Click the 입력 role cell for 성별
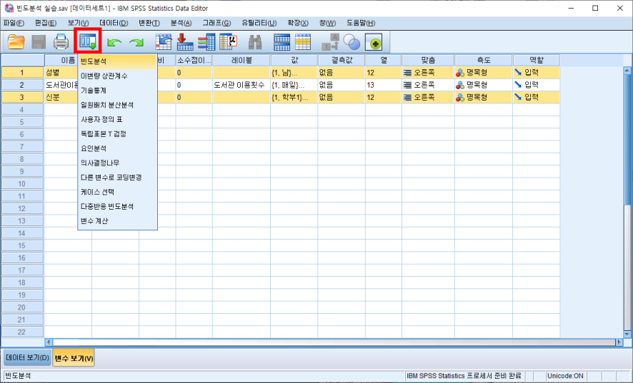 pyautogui.click(x=536, y=73)
